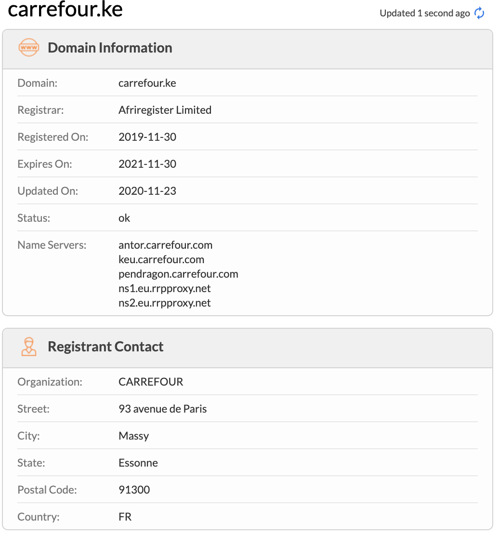
Task: Click name server antor.carrefour.com
Action: pyautogui.click(x=165, y=245)
